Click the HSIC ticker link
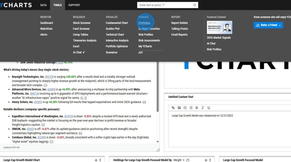 pyautogui.click(x=38, y=102)
